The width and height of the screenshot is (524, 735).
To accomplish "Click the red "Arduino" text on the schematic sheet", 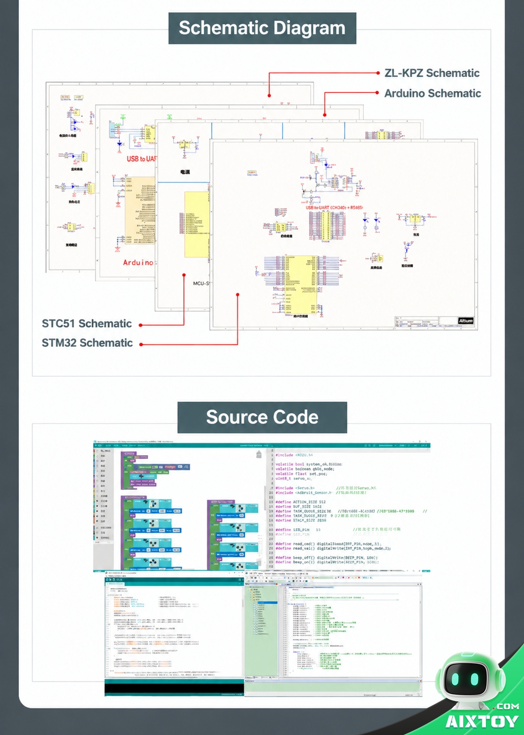I will click(x=138, y=263).
